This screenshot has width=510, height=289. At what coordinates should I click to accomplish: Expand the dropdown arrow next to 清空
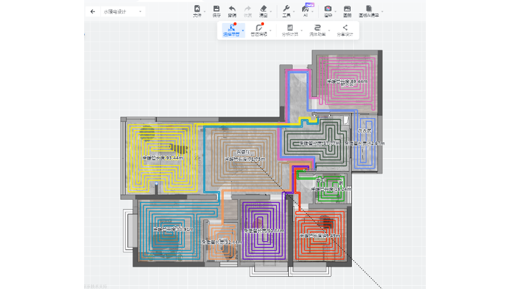[x=272, y=11]
